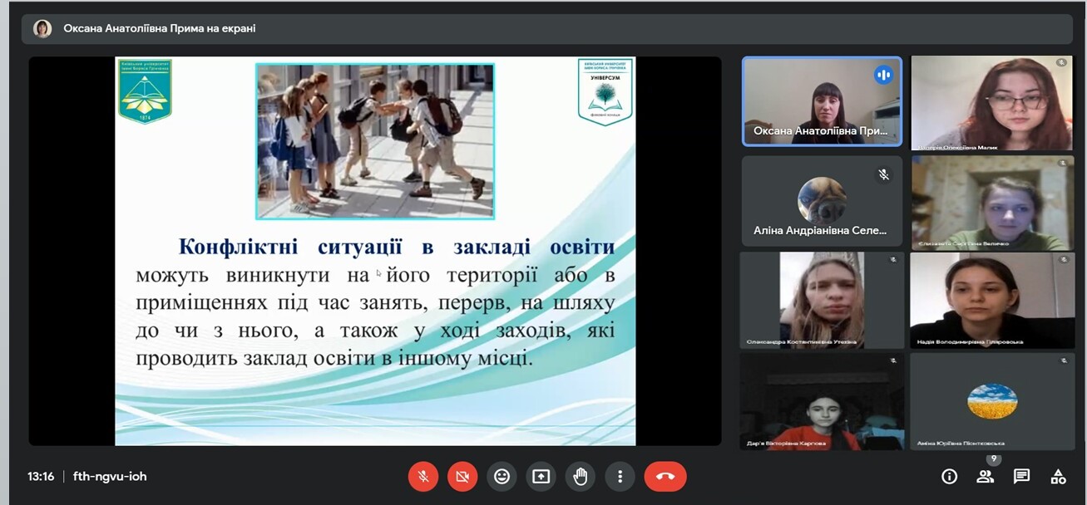Select Оксана Анатоліївна Прима video tile
Screen dimensions: 1087x505
click(822, 101)
